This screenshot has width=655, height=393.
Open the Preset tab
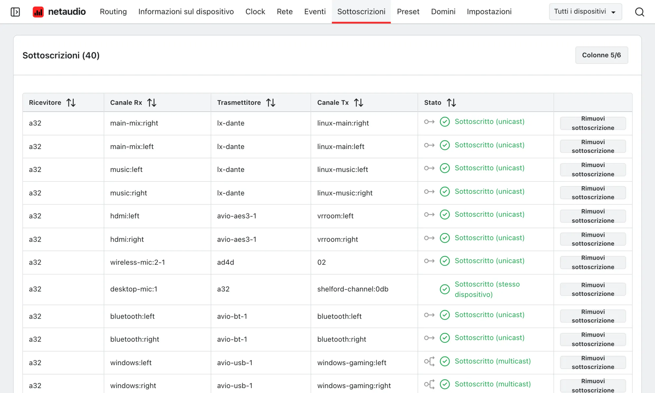tap(408, 12)
